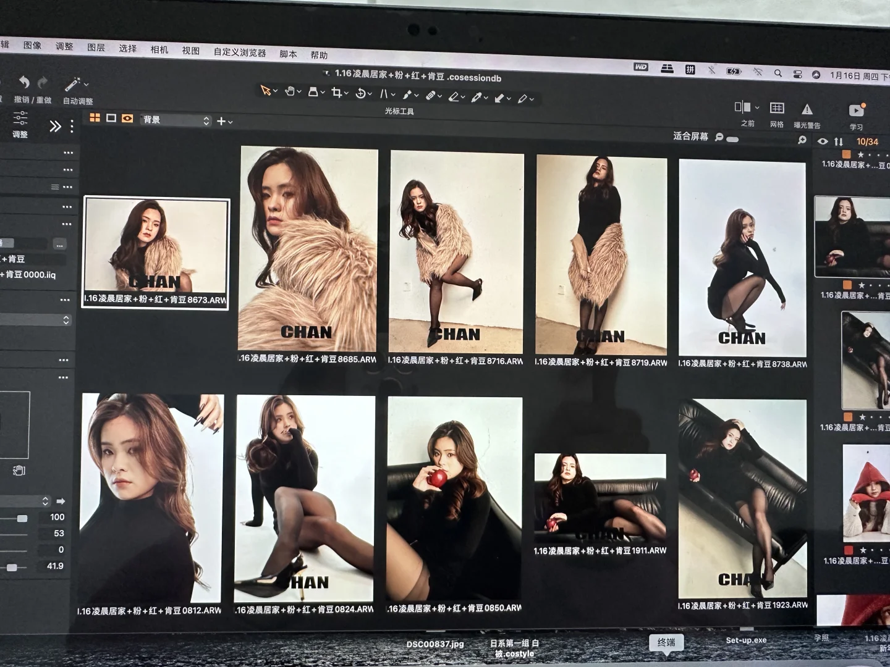Select the Rotate/Straighten cursor tool

click(361, 93)
